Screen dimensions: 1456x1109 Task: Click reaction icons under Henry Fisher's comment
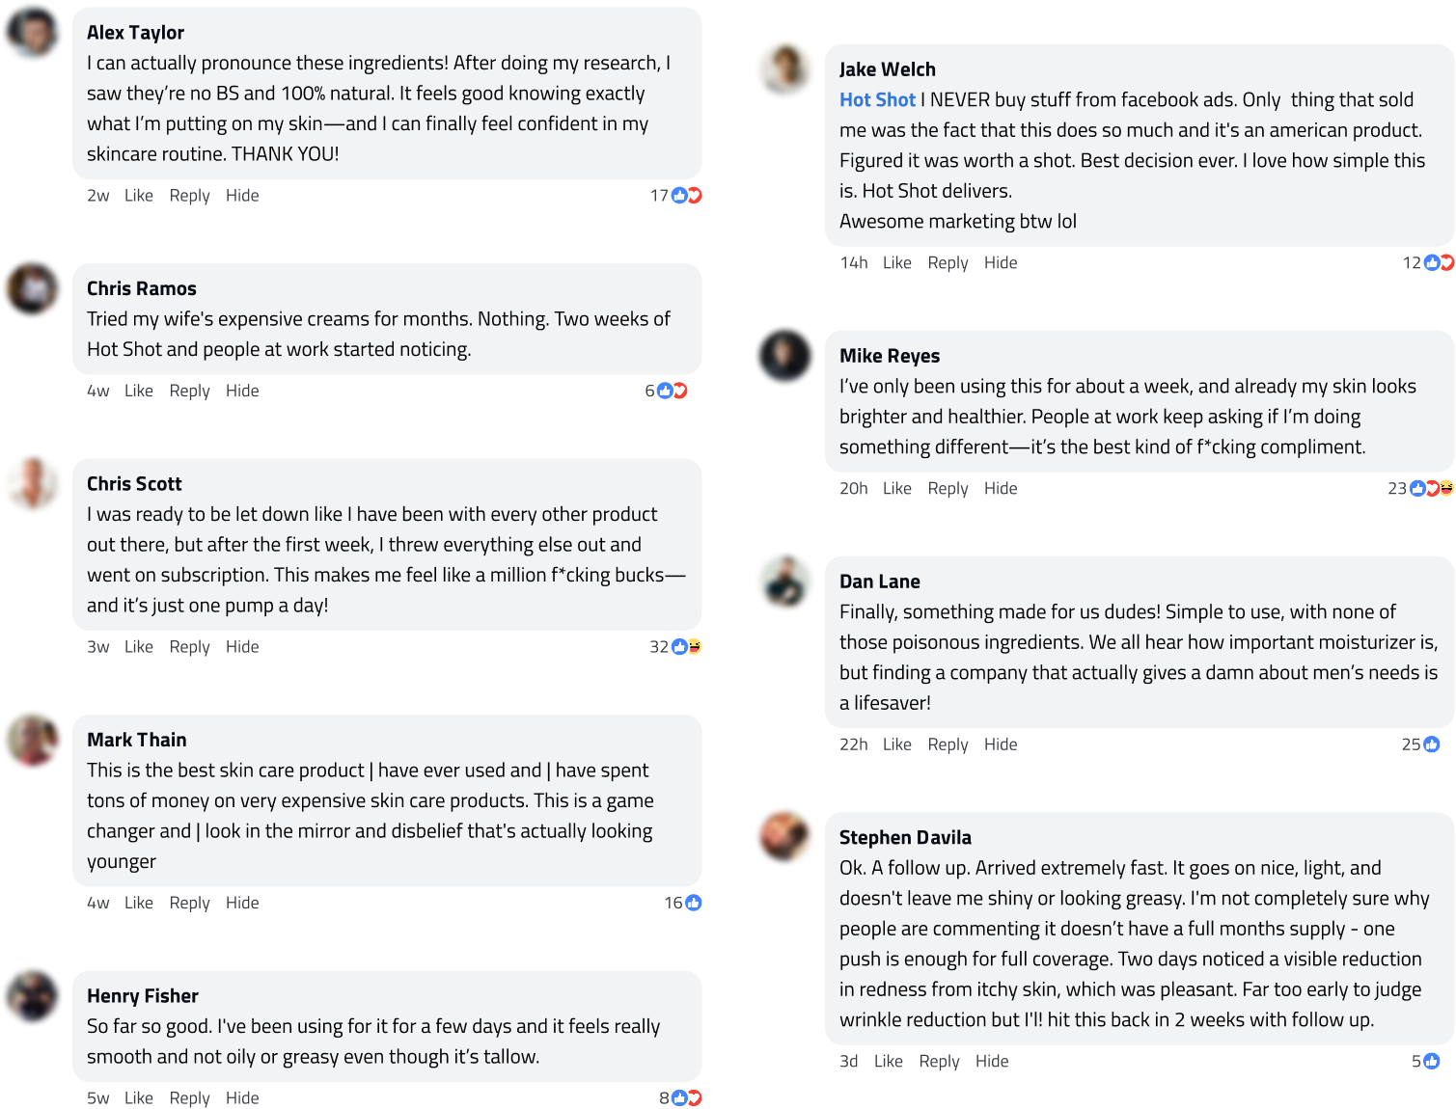click(x=686, y=1097)
